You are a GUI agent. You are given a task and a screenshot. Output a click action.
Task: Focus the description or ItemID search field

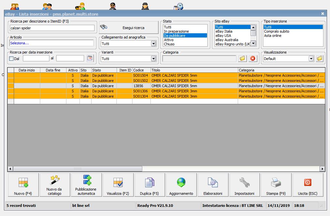pos(52,28)
